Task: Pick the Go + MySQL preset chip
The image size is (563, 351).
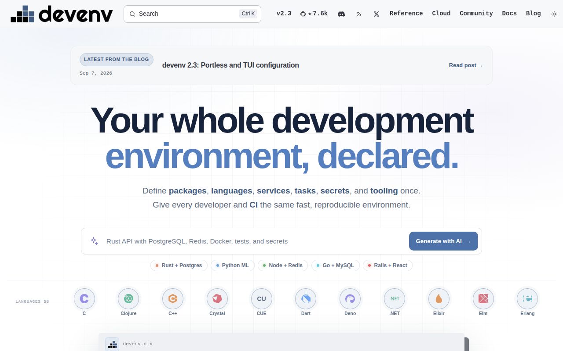Action: (x=336, y=265)
